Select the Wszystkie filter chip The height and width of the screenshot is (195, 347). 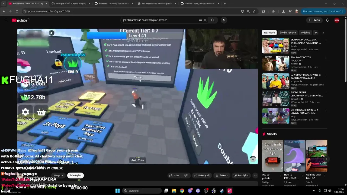coord(269,32)
